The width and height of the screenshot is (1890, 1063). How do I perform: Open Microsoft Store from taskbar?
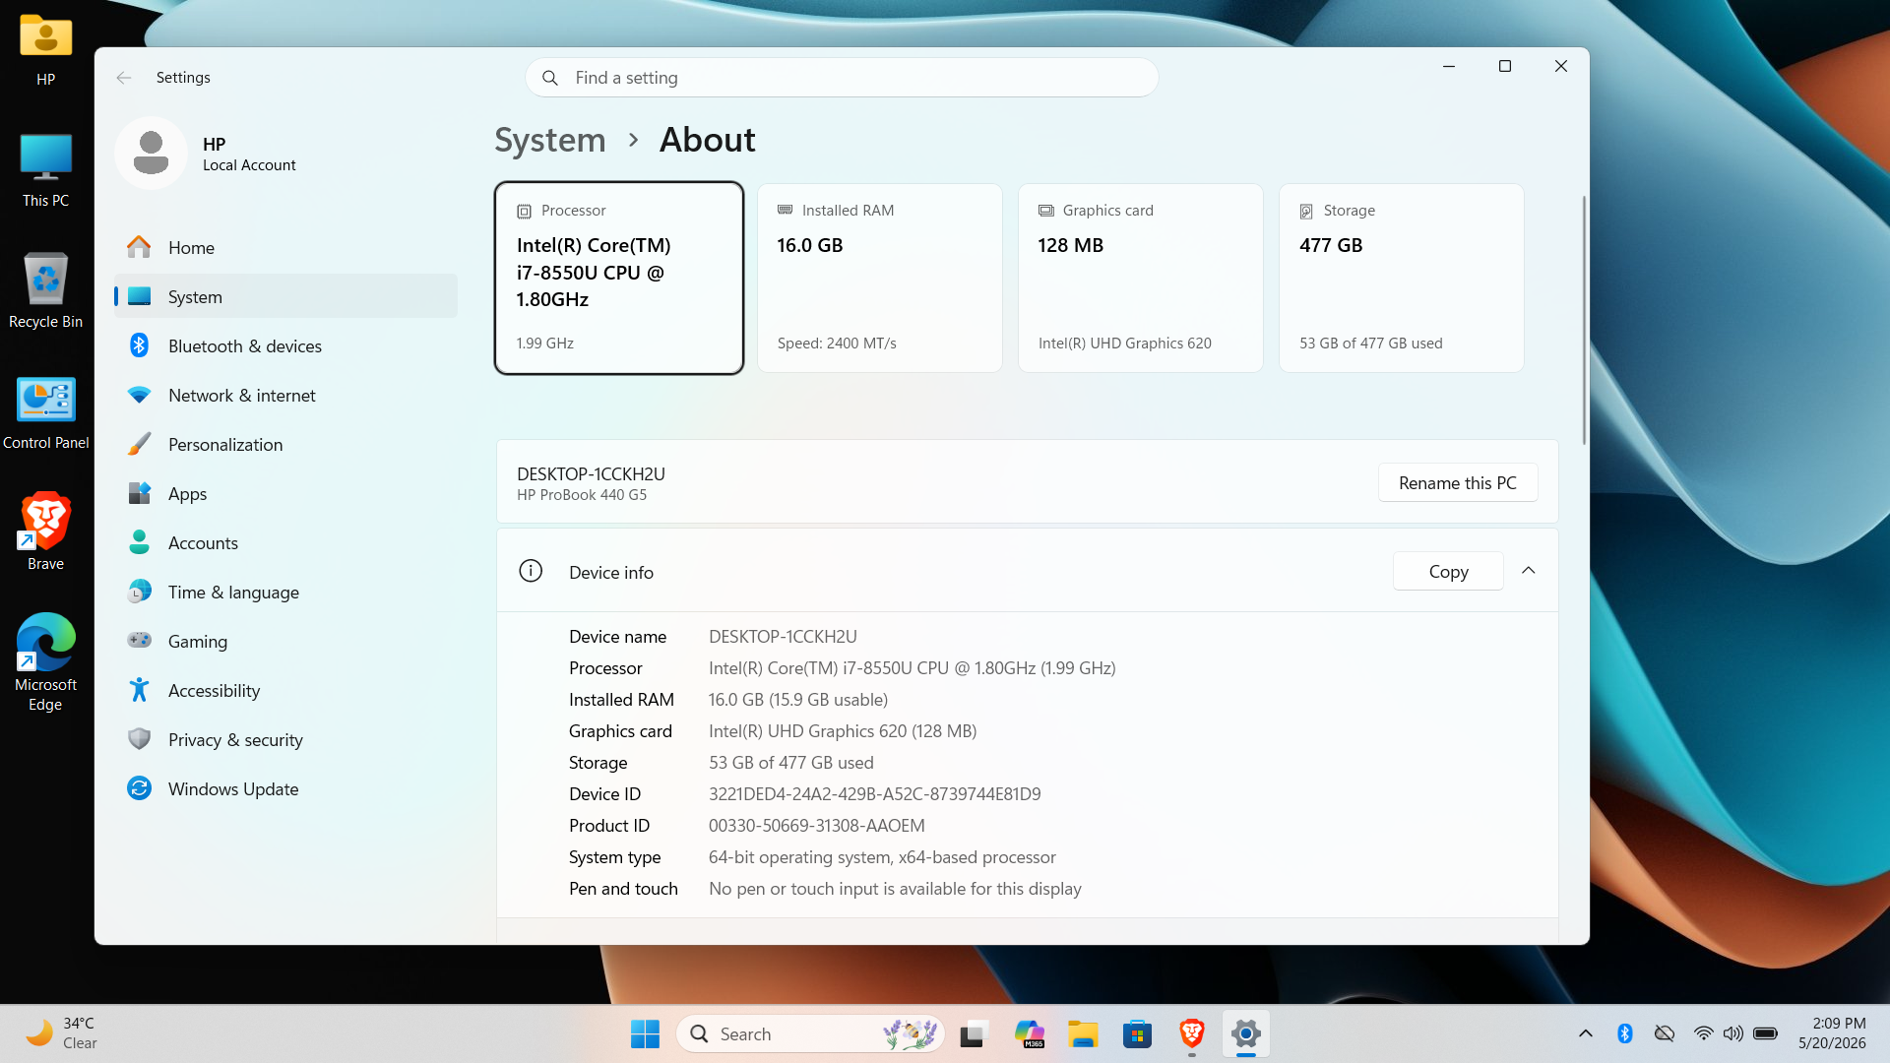point(1137,1033)
